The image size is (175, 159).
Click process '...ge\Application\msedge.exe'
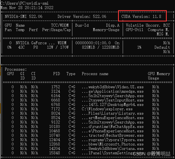(113, 91)
